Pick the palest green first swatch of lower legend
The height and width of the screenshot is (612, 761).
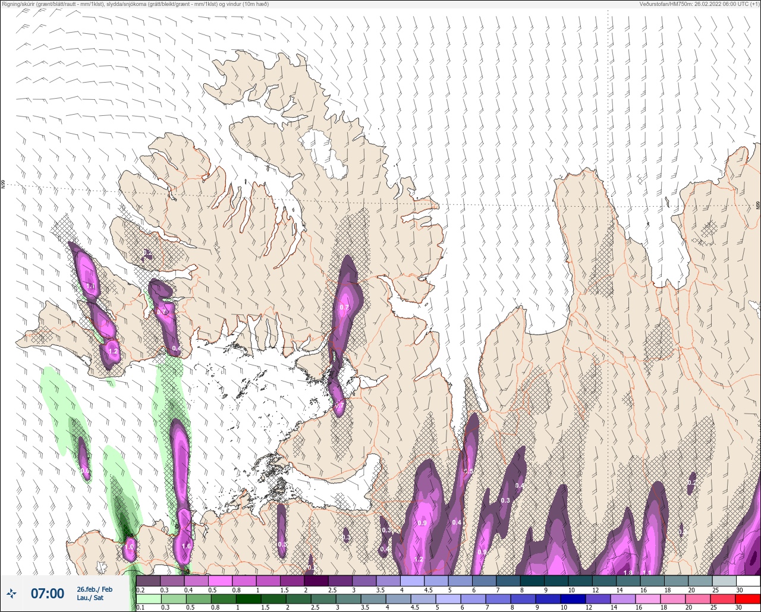(x=148, y=599)
